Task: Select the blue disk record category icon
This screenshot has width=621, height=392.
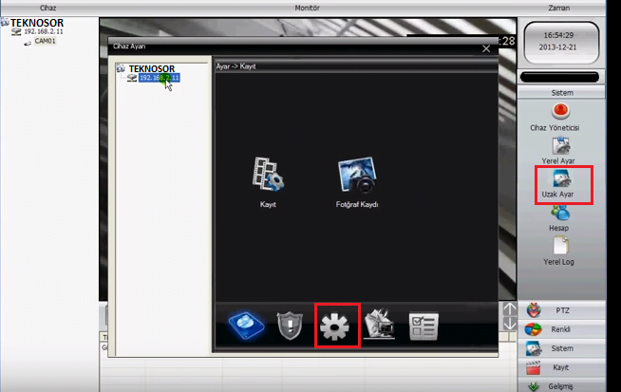Action: coord(245,326)
